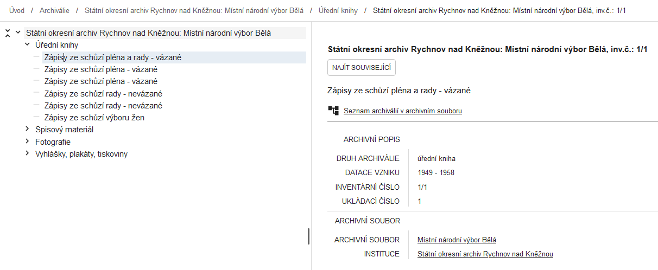The width and height of the screenshot is (658, 270).
Task: Click the archive fond breadcrumb for MNV Bělá
Action: pyautogui.click(x=194, y=11)
